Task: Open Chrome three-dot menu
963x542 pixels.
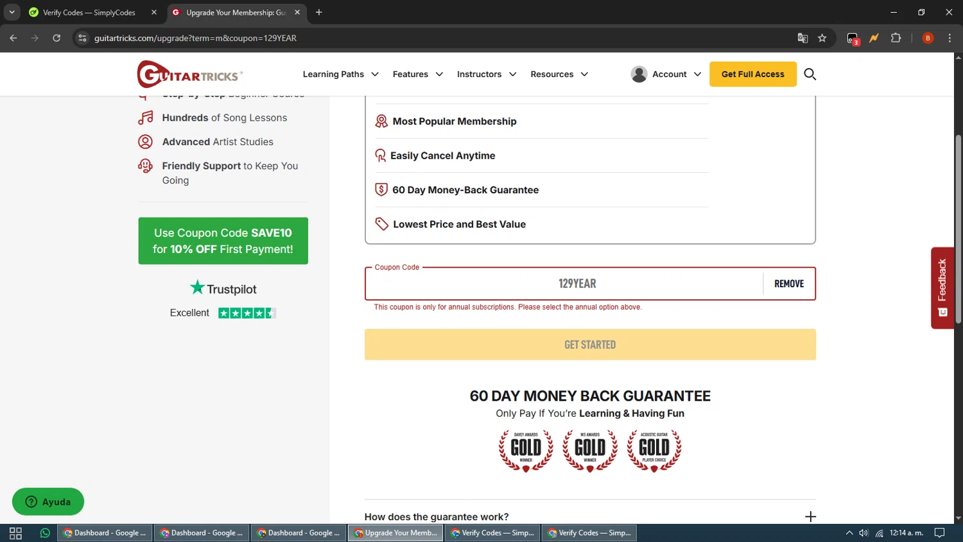Action: [950, 38]
